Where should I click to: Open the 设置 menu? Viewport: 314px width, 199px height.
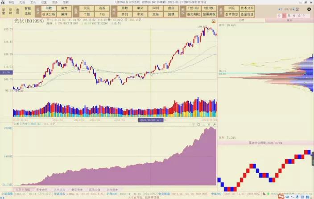tap(44, 2)
